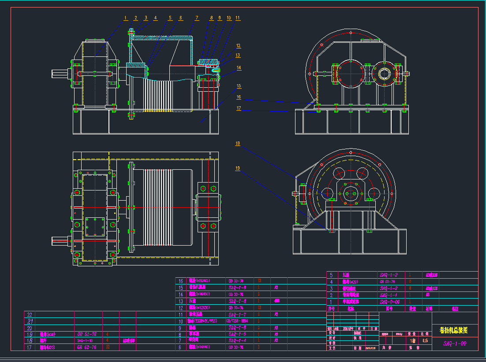Select empty row number 22 in parts list
The height and width of the screenshot is (362, 486).
tap(30, 315)
